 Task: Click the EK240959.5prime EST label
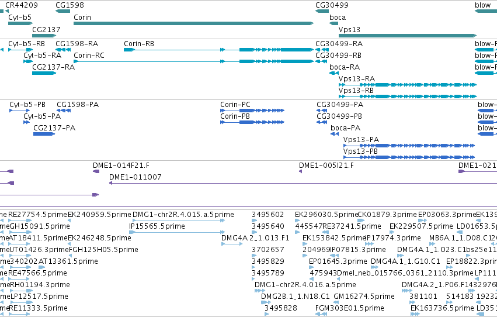tap(99, 215)
